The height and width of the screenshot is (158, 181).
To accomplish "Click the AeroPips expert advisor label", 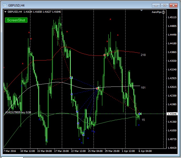I will click(x=156, y=12).
